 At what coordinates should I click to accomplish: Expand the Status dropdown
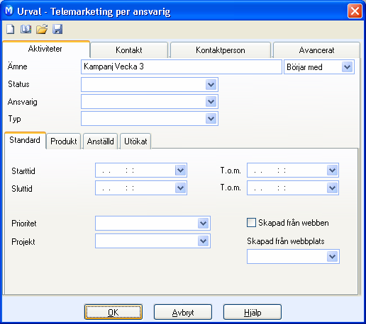coord(211,84)
